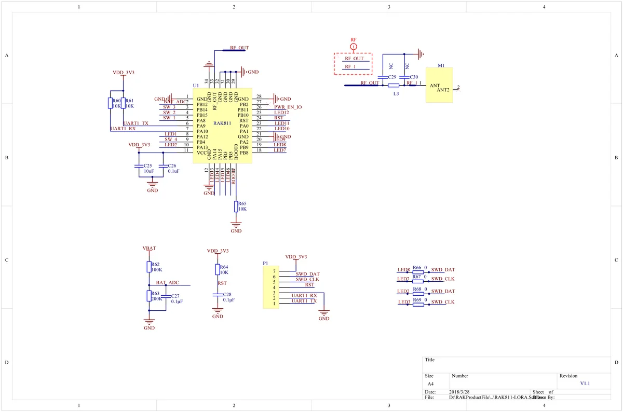Click SWD_CLK label on connector P1
This screenshot has height=412, width=623.
coord(307,279)
